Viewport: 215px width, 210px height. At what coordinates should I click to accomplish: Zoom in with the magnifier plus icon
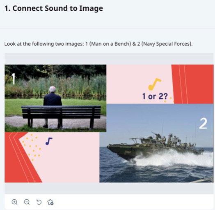(14, 202)
